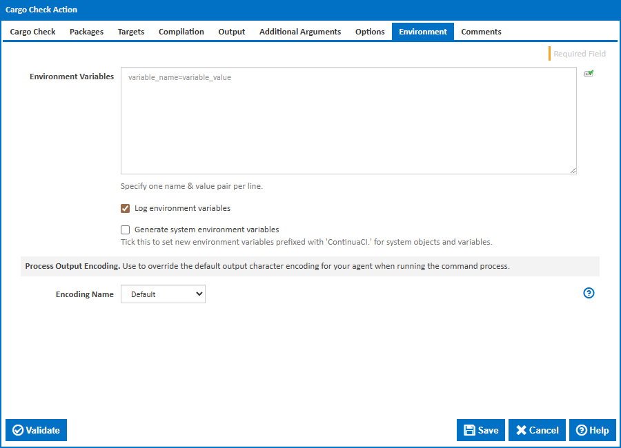
Task: Switch to the Cargo Check tab
Action: click(32, 32)
